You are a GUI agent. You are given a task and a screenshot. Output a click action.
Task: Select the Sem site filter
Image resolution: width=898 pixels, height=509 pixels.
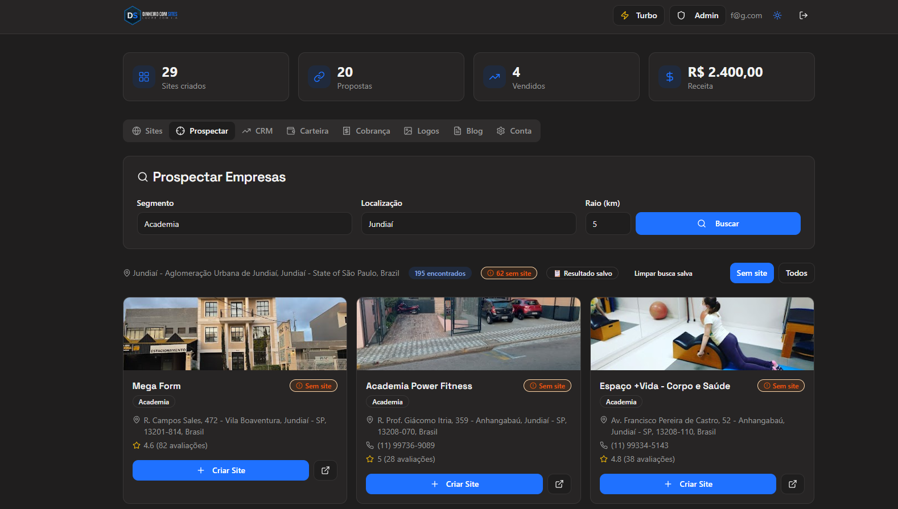(x=752, y=273)
